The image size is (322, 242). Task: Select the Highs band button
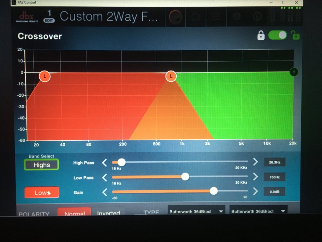pos(42,165)
